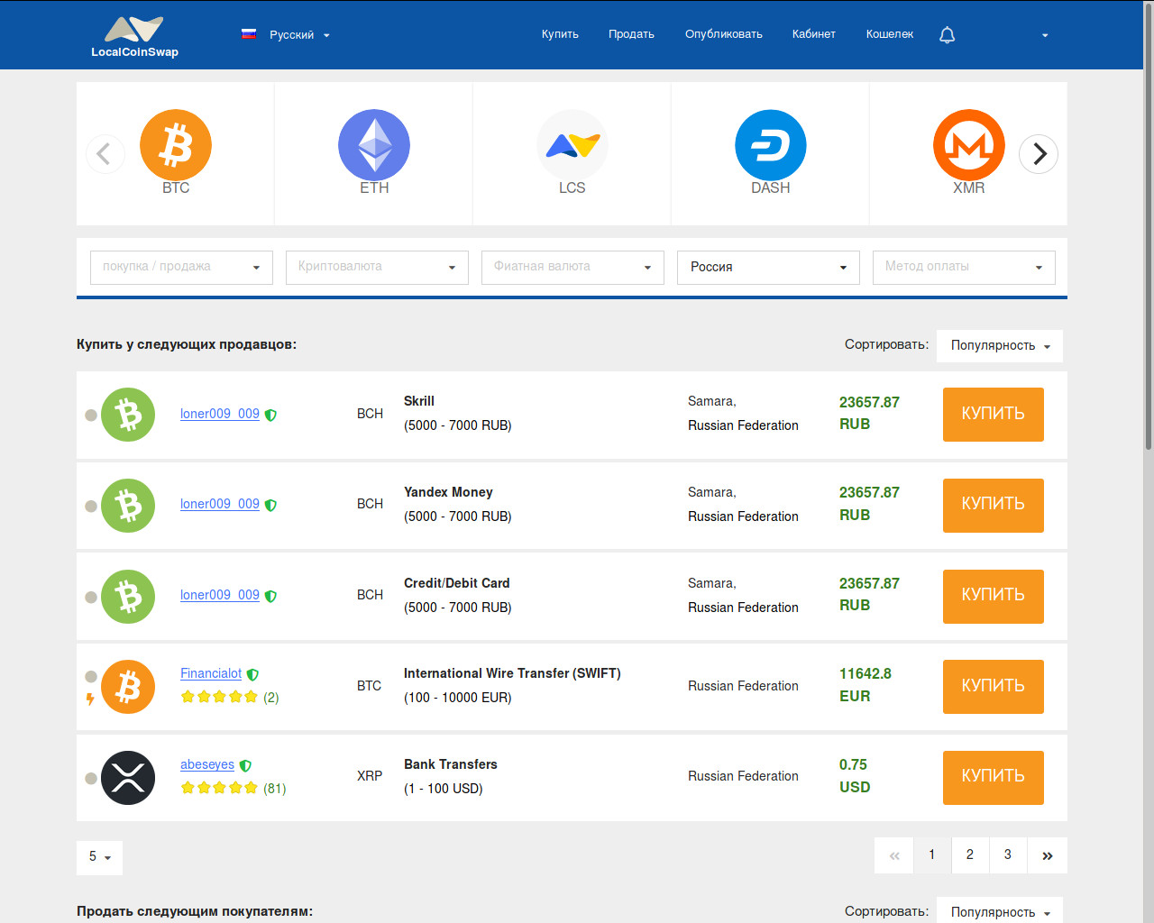The image size is (1154, 923).
Task: Open loner009_009 profile in the Credit/Debit Card row
Action: coord(220,595)
